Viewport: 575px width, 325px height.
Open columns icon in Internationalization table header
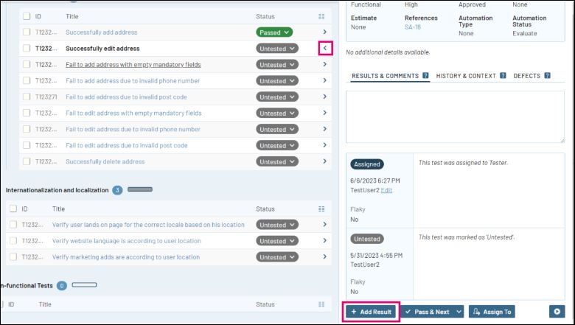[321, 209]
